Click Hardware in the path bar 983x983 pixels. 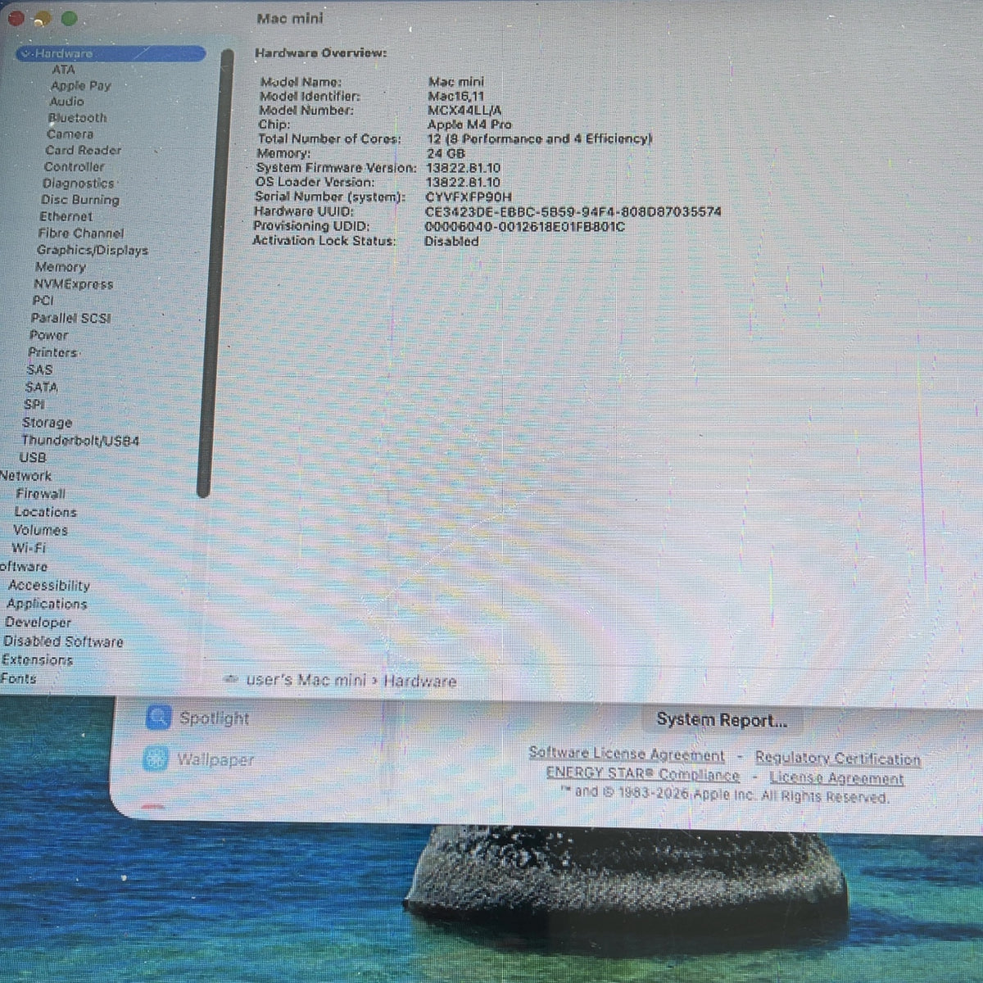pyautogui.click(x=419, y=681)
